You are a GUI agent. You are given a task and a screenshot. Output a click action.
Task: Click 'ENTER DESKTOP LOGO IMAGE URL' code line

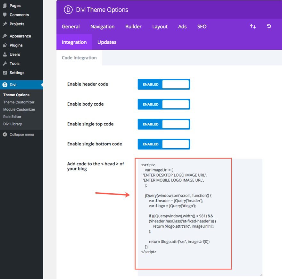(175, 175)
